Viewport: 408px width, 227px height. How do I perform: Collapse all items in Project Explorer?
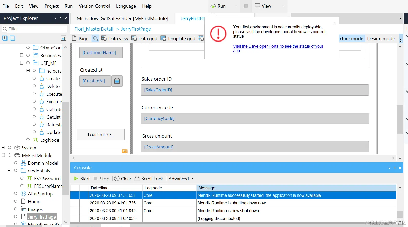(13, 38)
